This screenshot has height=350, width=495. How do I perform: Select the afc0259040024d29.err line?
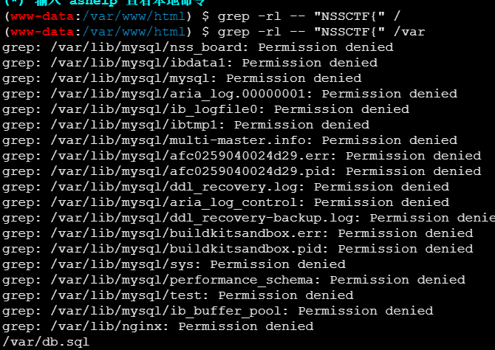coord(242,156)
